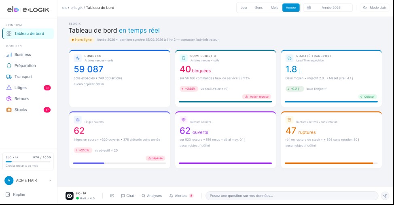Click the +344% variation pill

[x=189, y=89]
